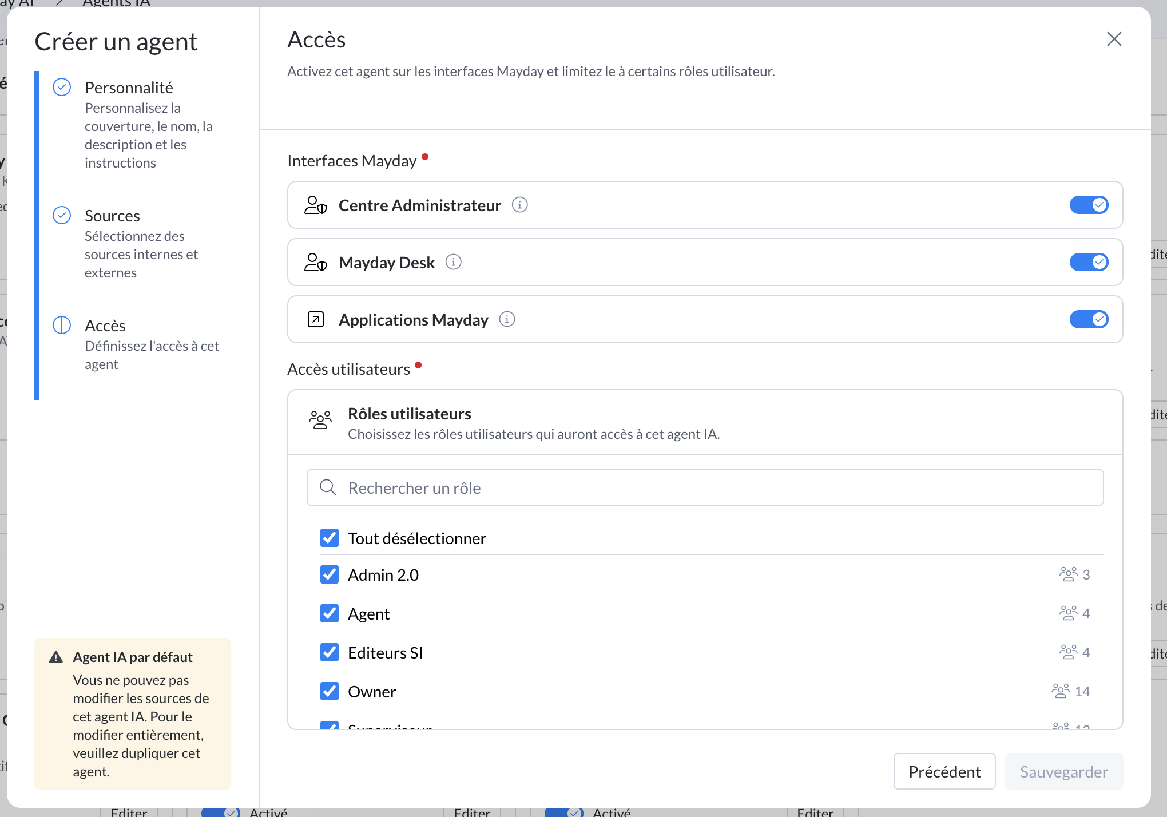The image size is (1167, 817).
Task: Close the Créer un agent dialog
Action: [x=1114, y=39]
